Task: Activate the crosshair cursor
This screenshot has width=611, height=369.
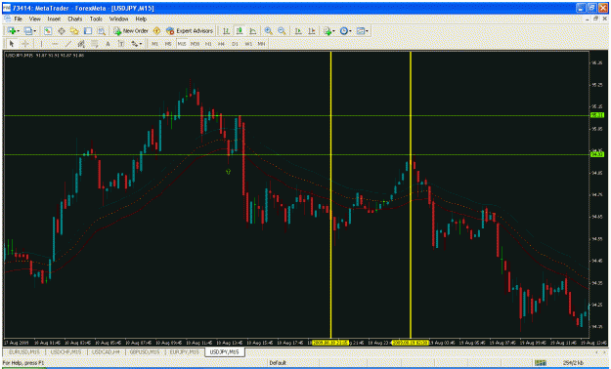Action: (25, 44)
